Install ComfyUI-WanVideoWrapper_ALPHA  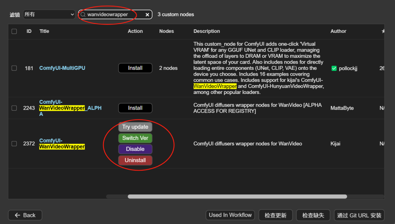(135, 108)
